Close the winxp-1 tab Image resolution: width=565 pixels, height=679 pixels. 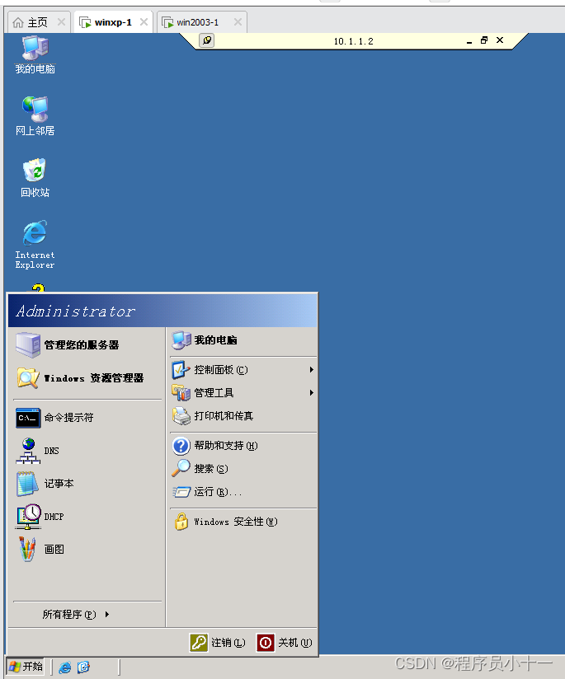tap(144, 21)
